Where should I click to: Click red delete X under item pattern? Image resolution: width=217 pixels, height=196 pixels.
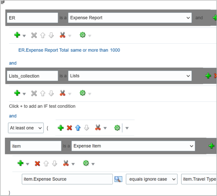click(x=37, y=164)
